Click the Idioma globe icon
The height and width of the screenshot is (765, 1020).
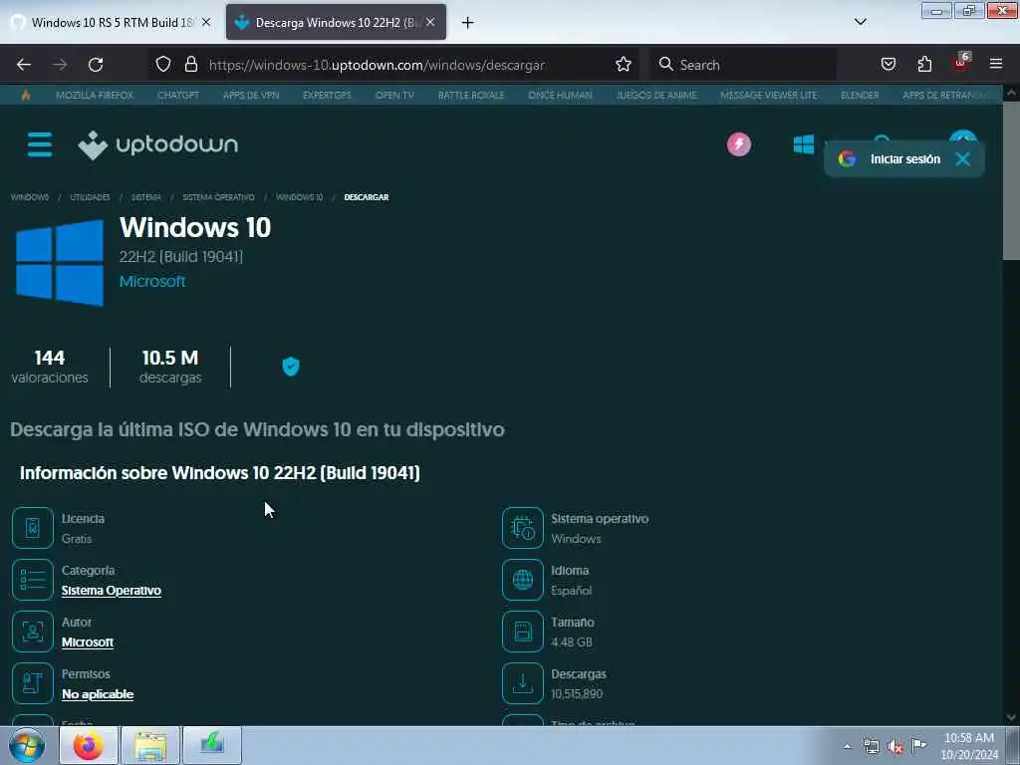pyautogui.click(x=522, y=580)
